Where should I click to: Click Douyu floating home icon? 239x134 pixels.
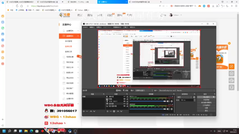pyautogui.click(x=231, y=74)
